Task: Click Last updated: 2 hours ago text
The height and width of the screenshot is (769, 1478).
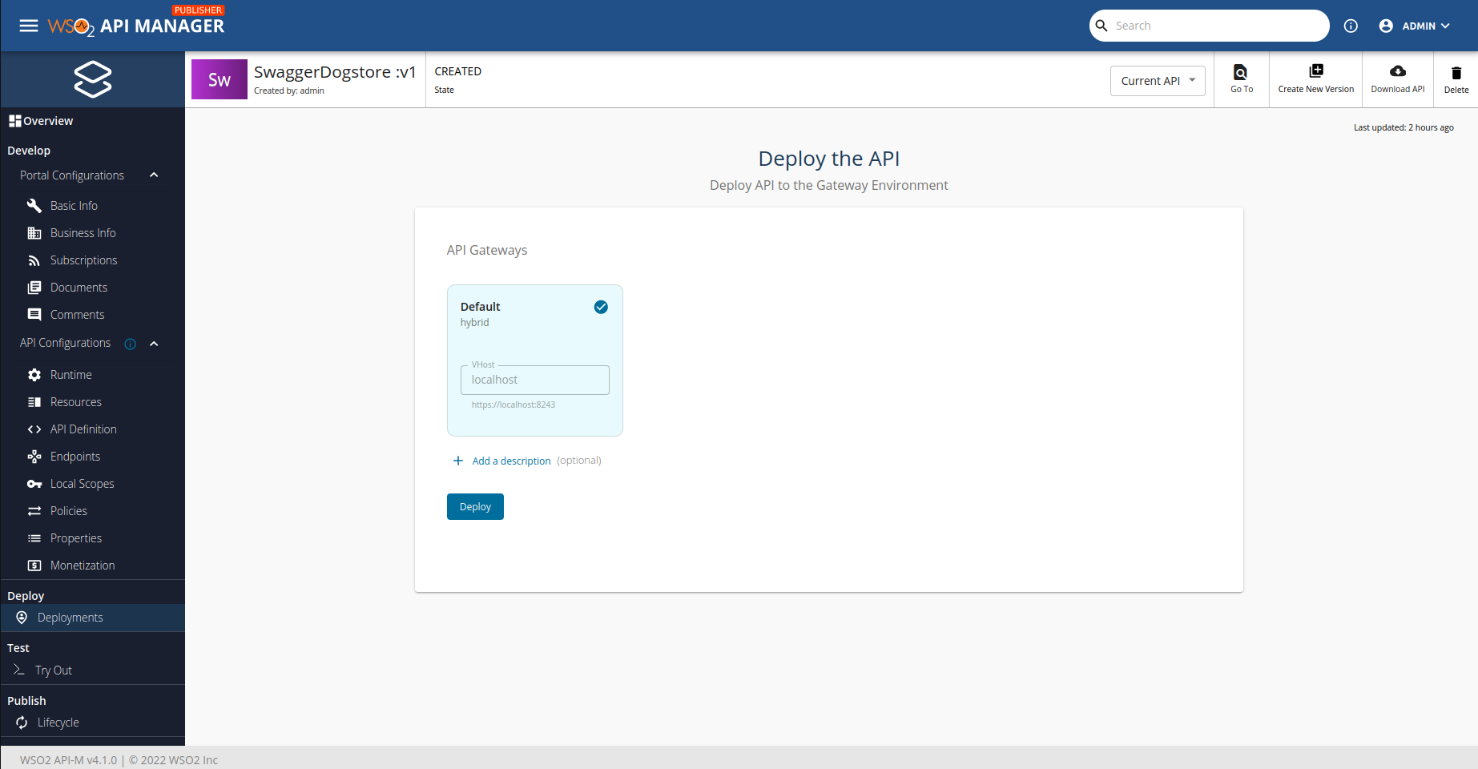Action: click(x=1403, y=127)
